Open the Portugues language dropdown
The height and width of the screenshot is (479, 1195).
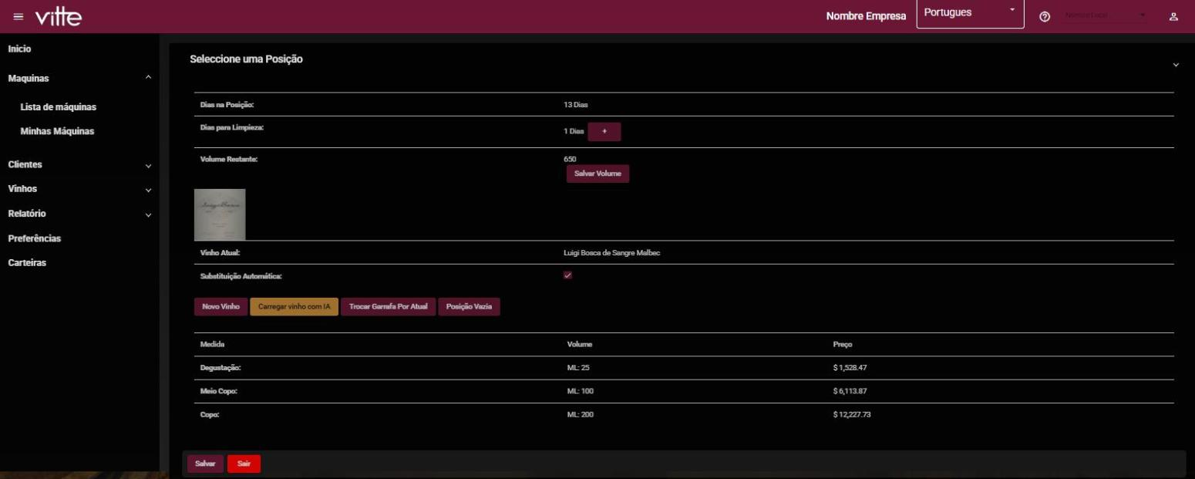coord(970,13)
